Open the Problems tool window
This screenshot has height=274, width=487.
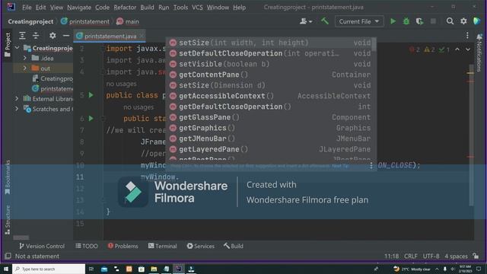pos(123,246)
